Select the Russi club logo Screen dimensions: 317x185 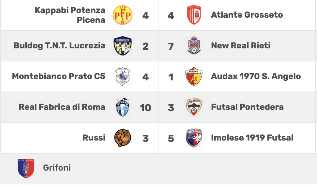click(x=123, y=138)
